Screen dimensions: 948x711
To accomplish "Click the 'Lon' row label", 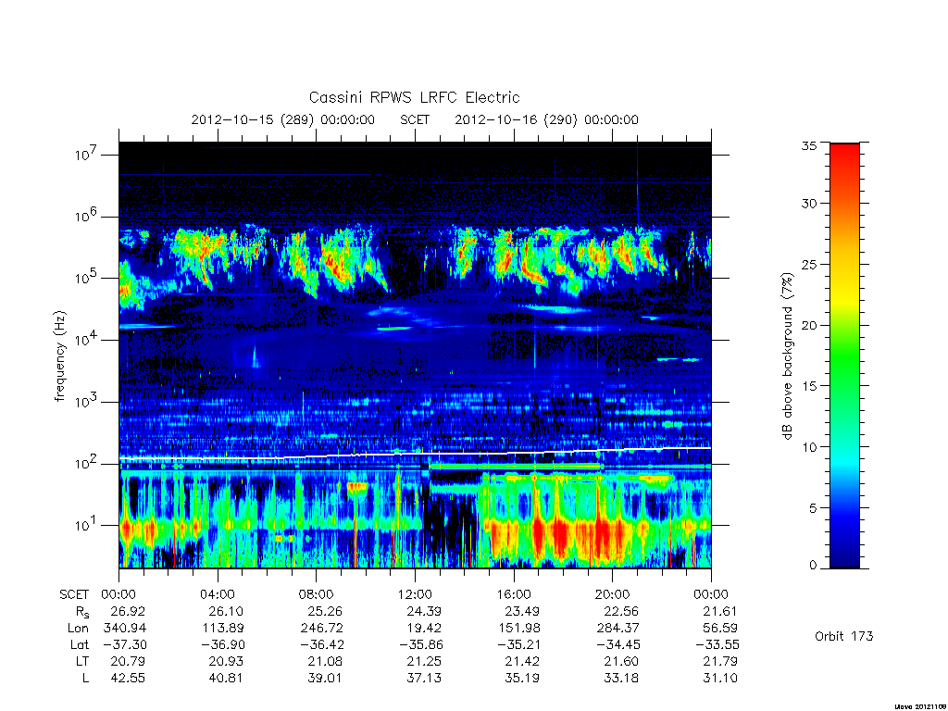I will pyautogui.click(x=78, y=629).
